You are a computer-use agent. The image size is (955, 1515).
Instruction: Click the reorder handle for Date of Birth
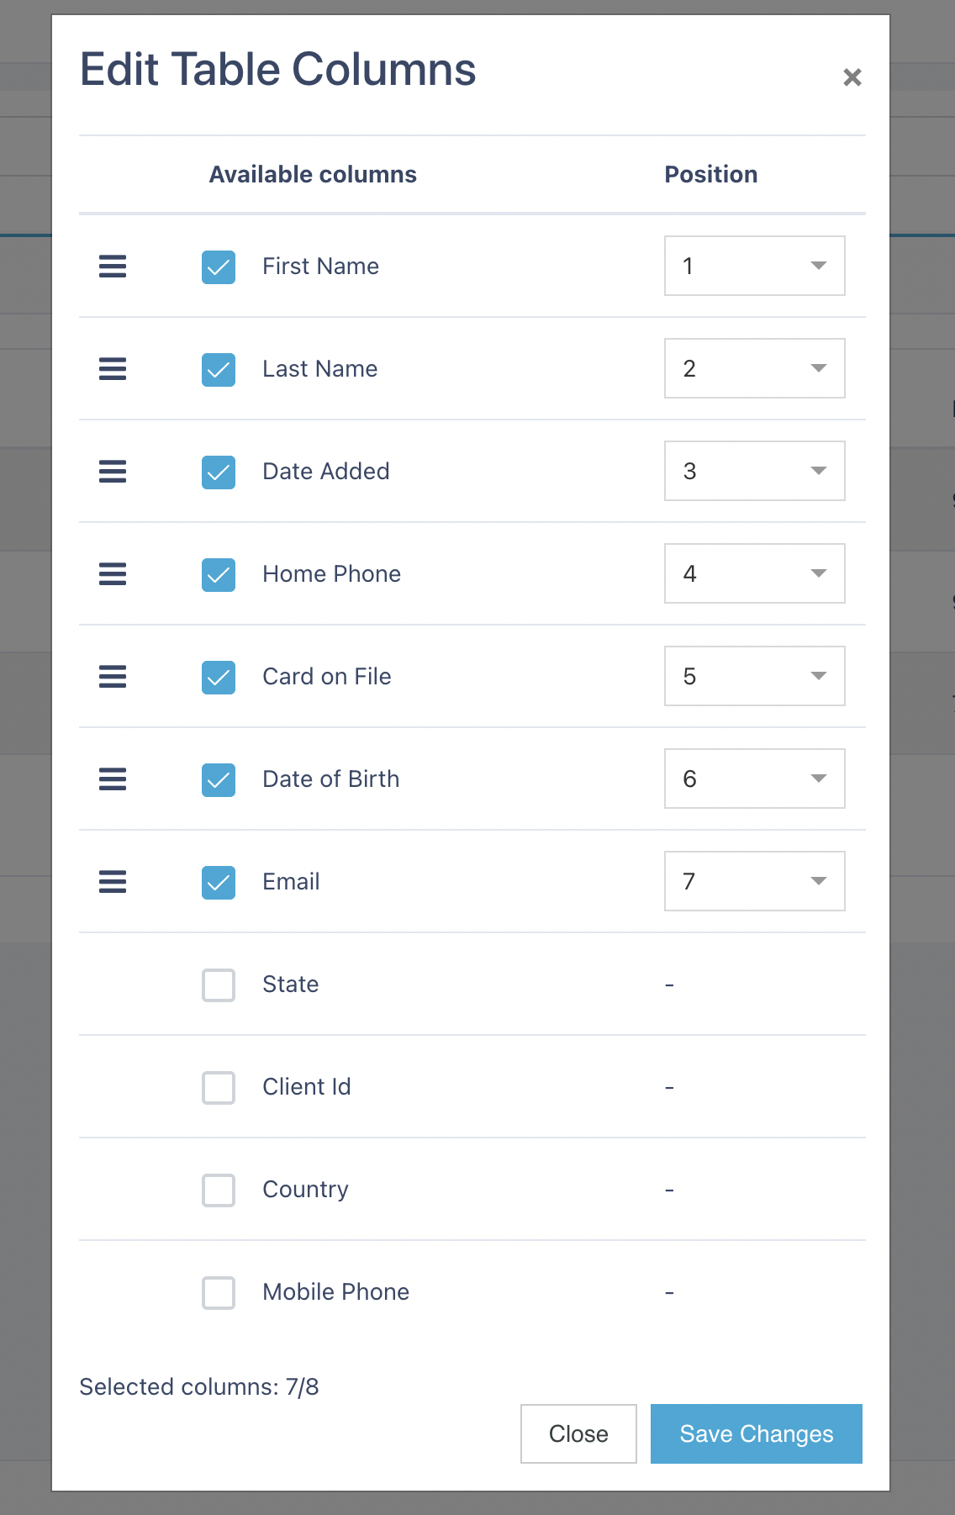click(x=113, y=779)
